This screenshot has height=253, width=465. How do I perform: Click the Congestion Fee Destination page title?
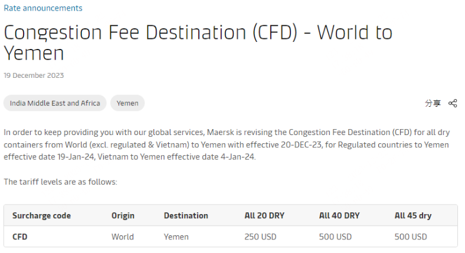click(x=198, y=42)
